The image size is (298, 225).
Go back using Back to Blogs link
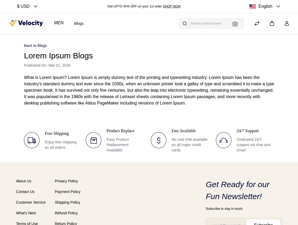pos(35,46)
